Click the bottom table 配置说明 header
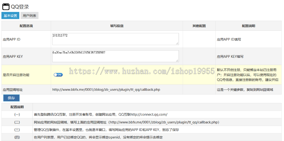Image resolution: width=284 pixels, height=141 pixels. click(x=17, y=107)
